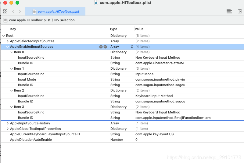Collapse Item 1 dictionary
Screen dimensions: 244x163
tap(11, 68)
